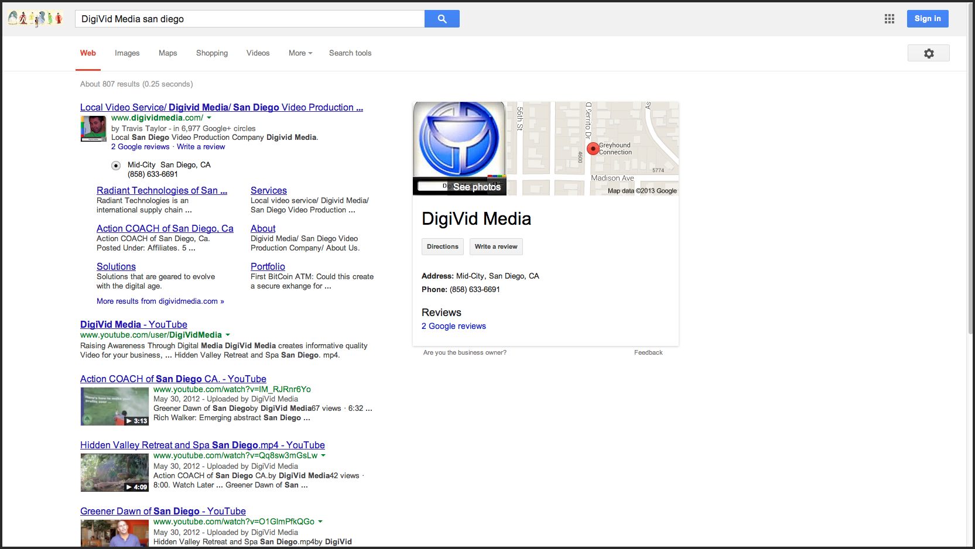Switch to the Web tab
This screenshot has width=975, height=549.
pyautogui.click(x=88, y=53)
